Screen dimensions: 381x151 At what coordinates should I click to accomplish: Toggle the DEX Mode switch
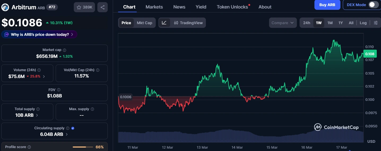[x=374, y=5]
